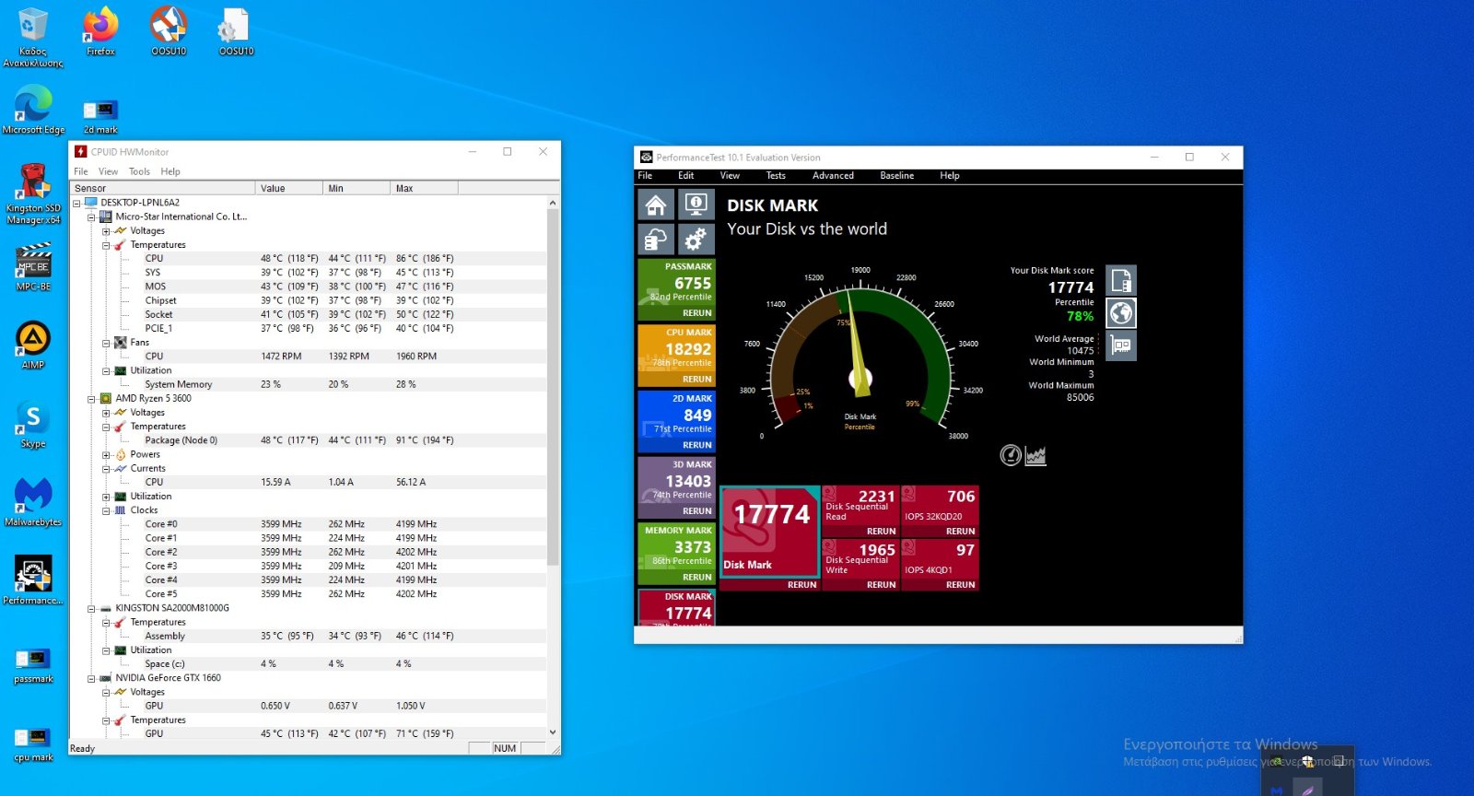Viewport: 1474px width, 796px height.
Task: Launch AIMP from the desktop
Action: click(33, 345)
